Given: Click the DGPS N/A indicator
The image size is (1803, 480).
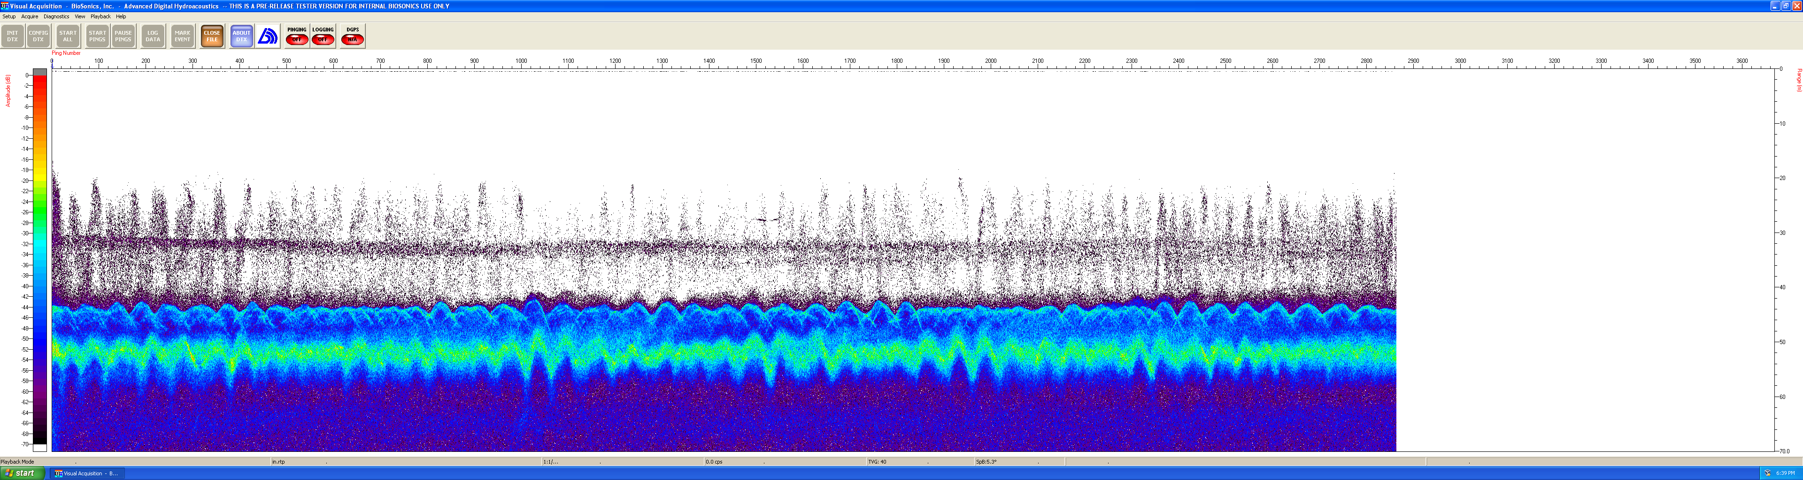Looking at the screenshot, I should (352, 37).
